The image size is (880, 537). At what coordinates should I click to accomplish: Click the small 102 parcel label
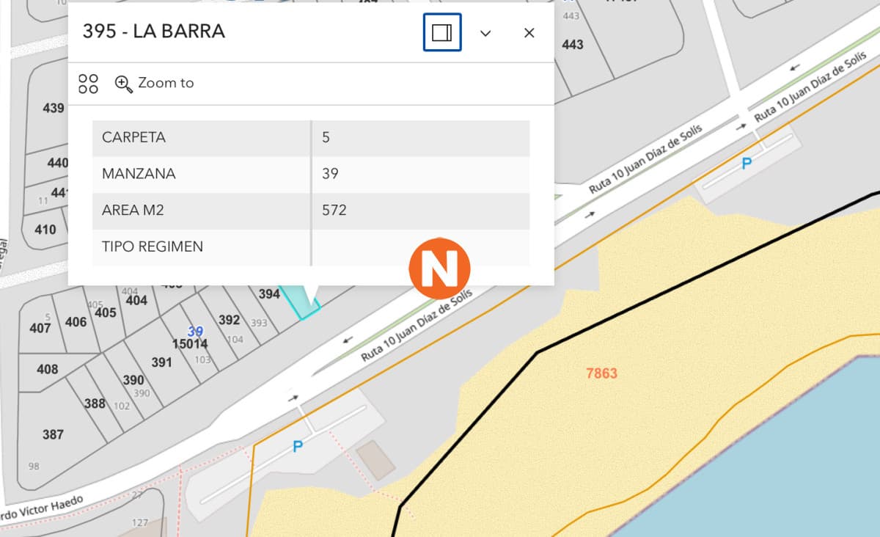122,406
